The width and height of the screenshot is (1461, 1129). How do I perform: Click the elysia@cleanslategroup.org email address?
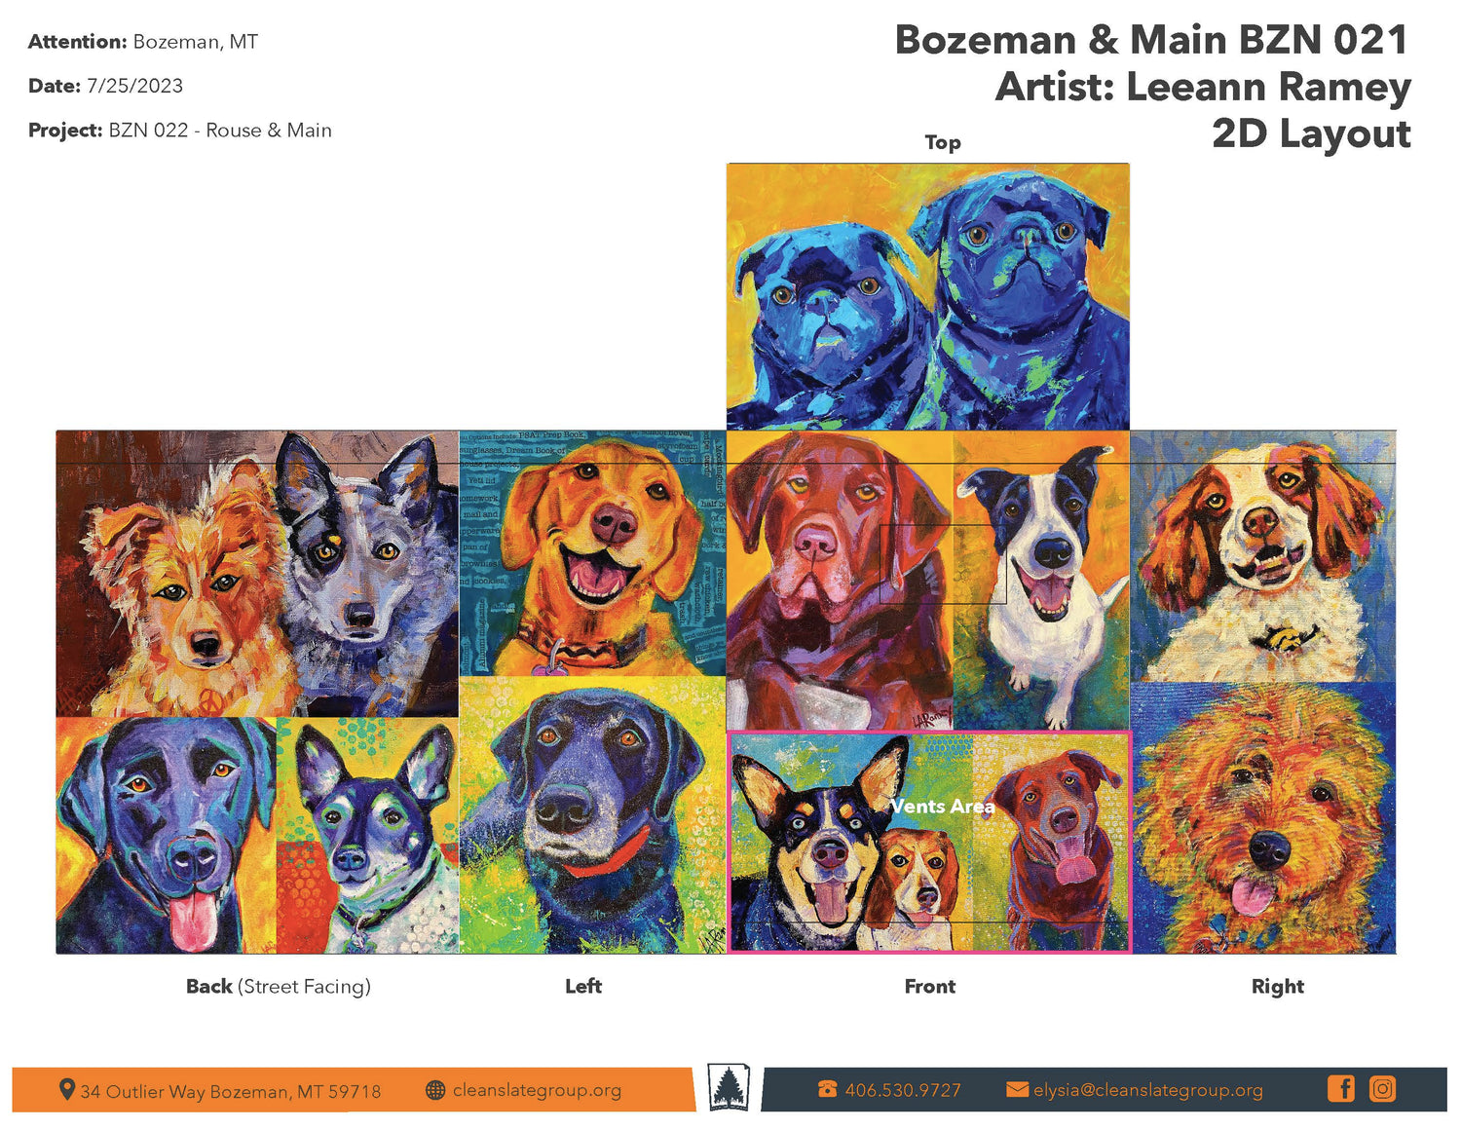click(1148, 1090)
